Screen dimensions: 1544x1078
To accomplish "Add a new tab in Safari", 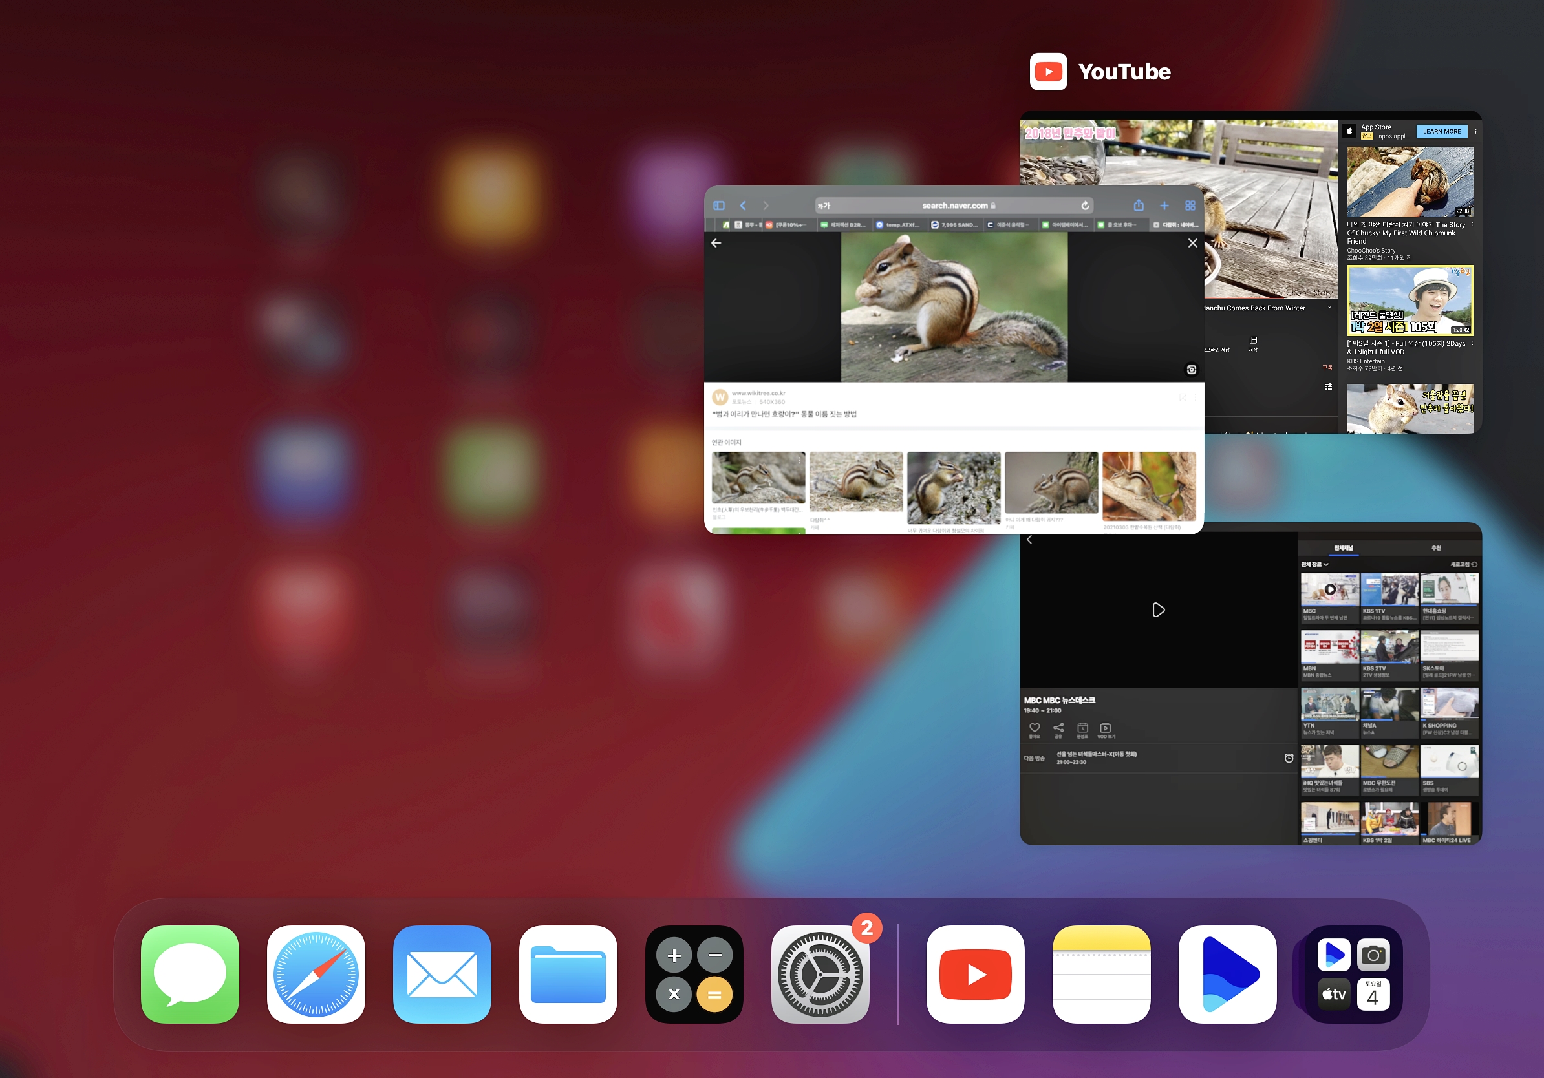I will coord(1164,206).
